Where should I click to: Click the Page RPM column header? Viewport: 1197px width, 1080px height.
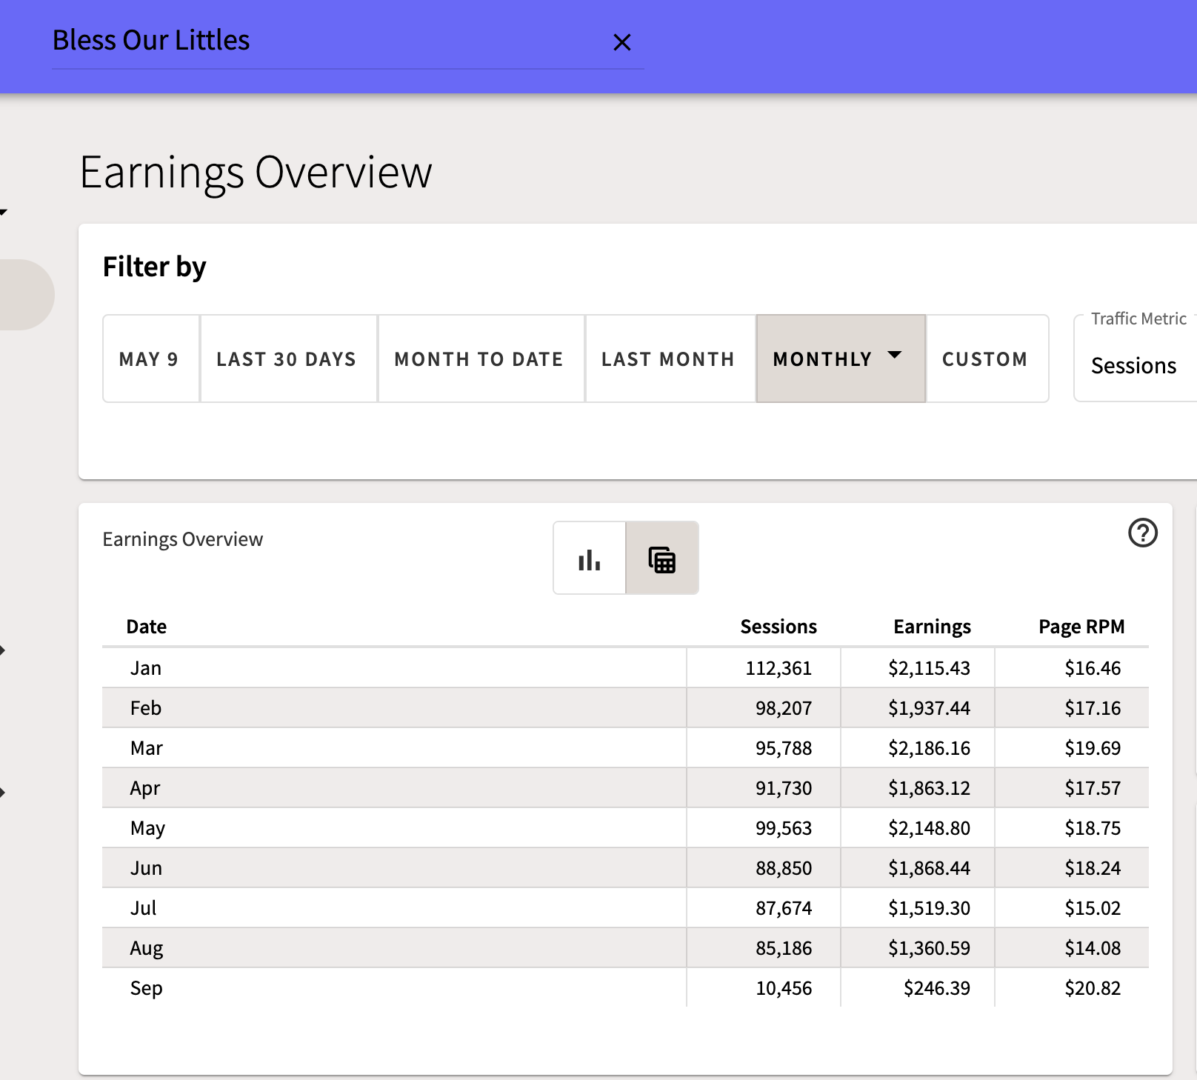(1081, 627)
